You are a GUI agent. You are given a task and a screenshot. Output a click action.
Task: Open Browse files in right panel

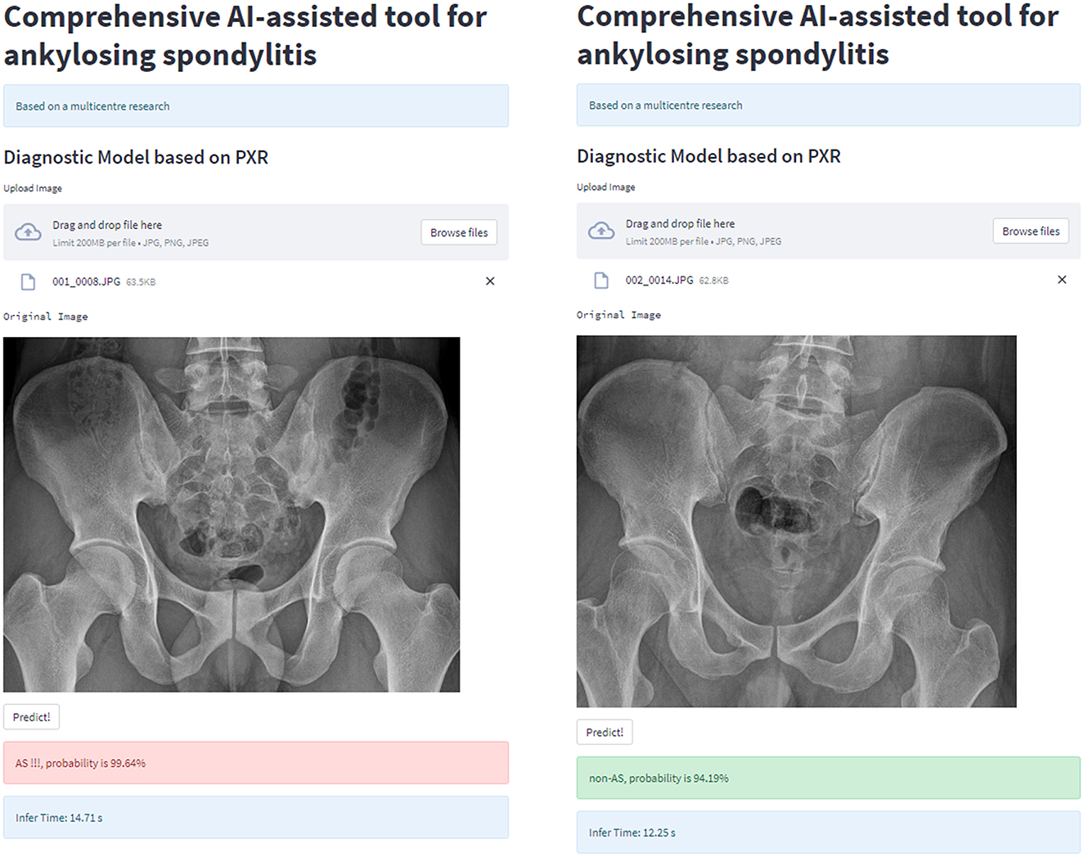pos(1031,231)
